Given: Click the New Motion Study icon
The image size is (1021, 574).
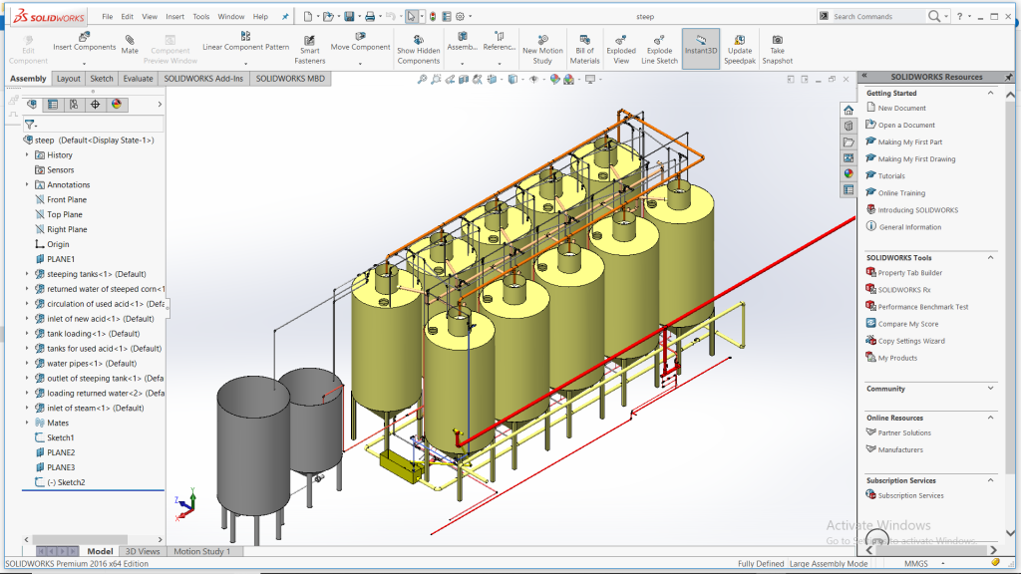Looking at the screenshot, I should pos(542,40).
